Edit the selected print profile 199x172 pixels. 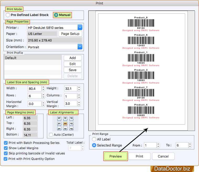pyautogui.click(x=73, y=64)
